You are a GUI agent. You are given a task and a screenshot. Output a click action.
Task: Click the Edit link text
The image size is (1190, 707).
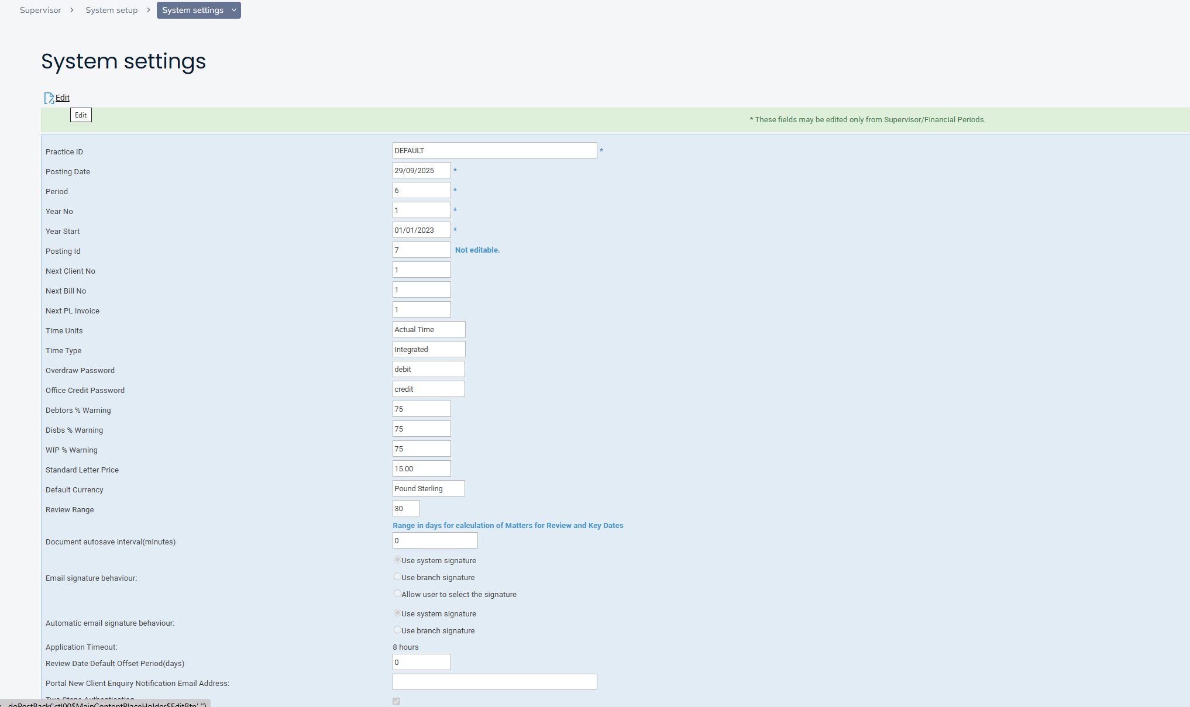pyautogui.click(x=63, y=98)
